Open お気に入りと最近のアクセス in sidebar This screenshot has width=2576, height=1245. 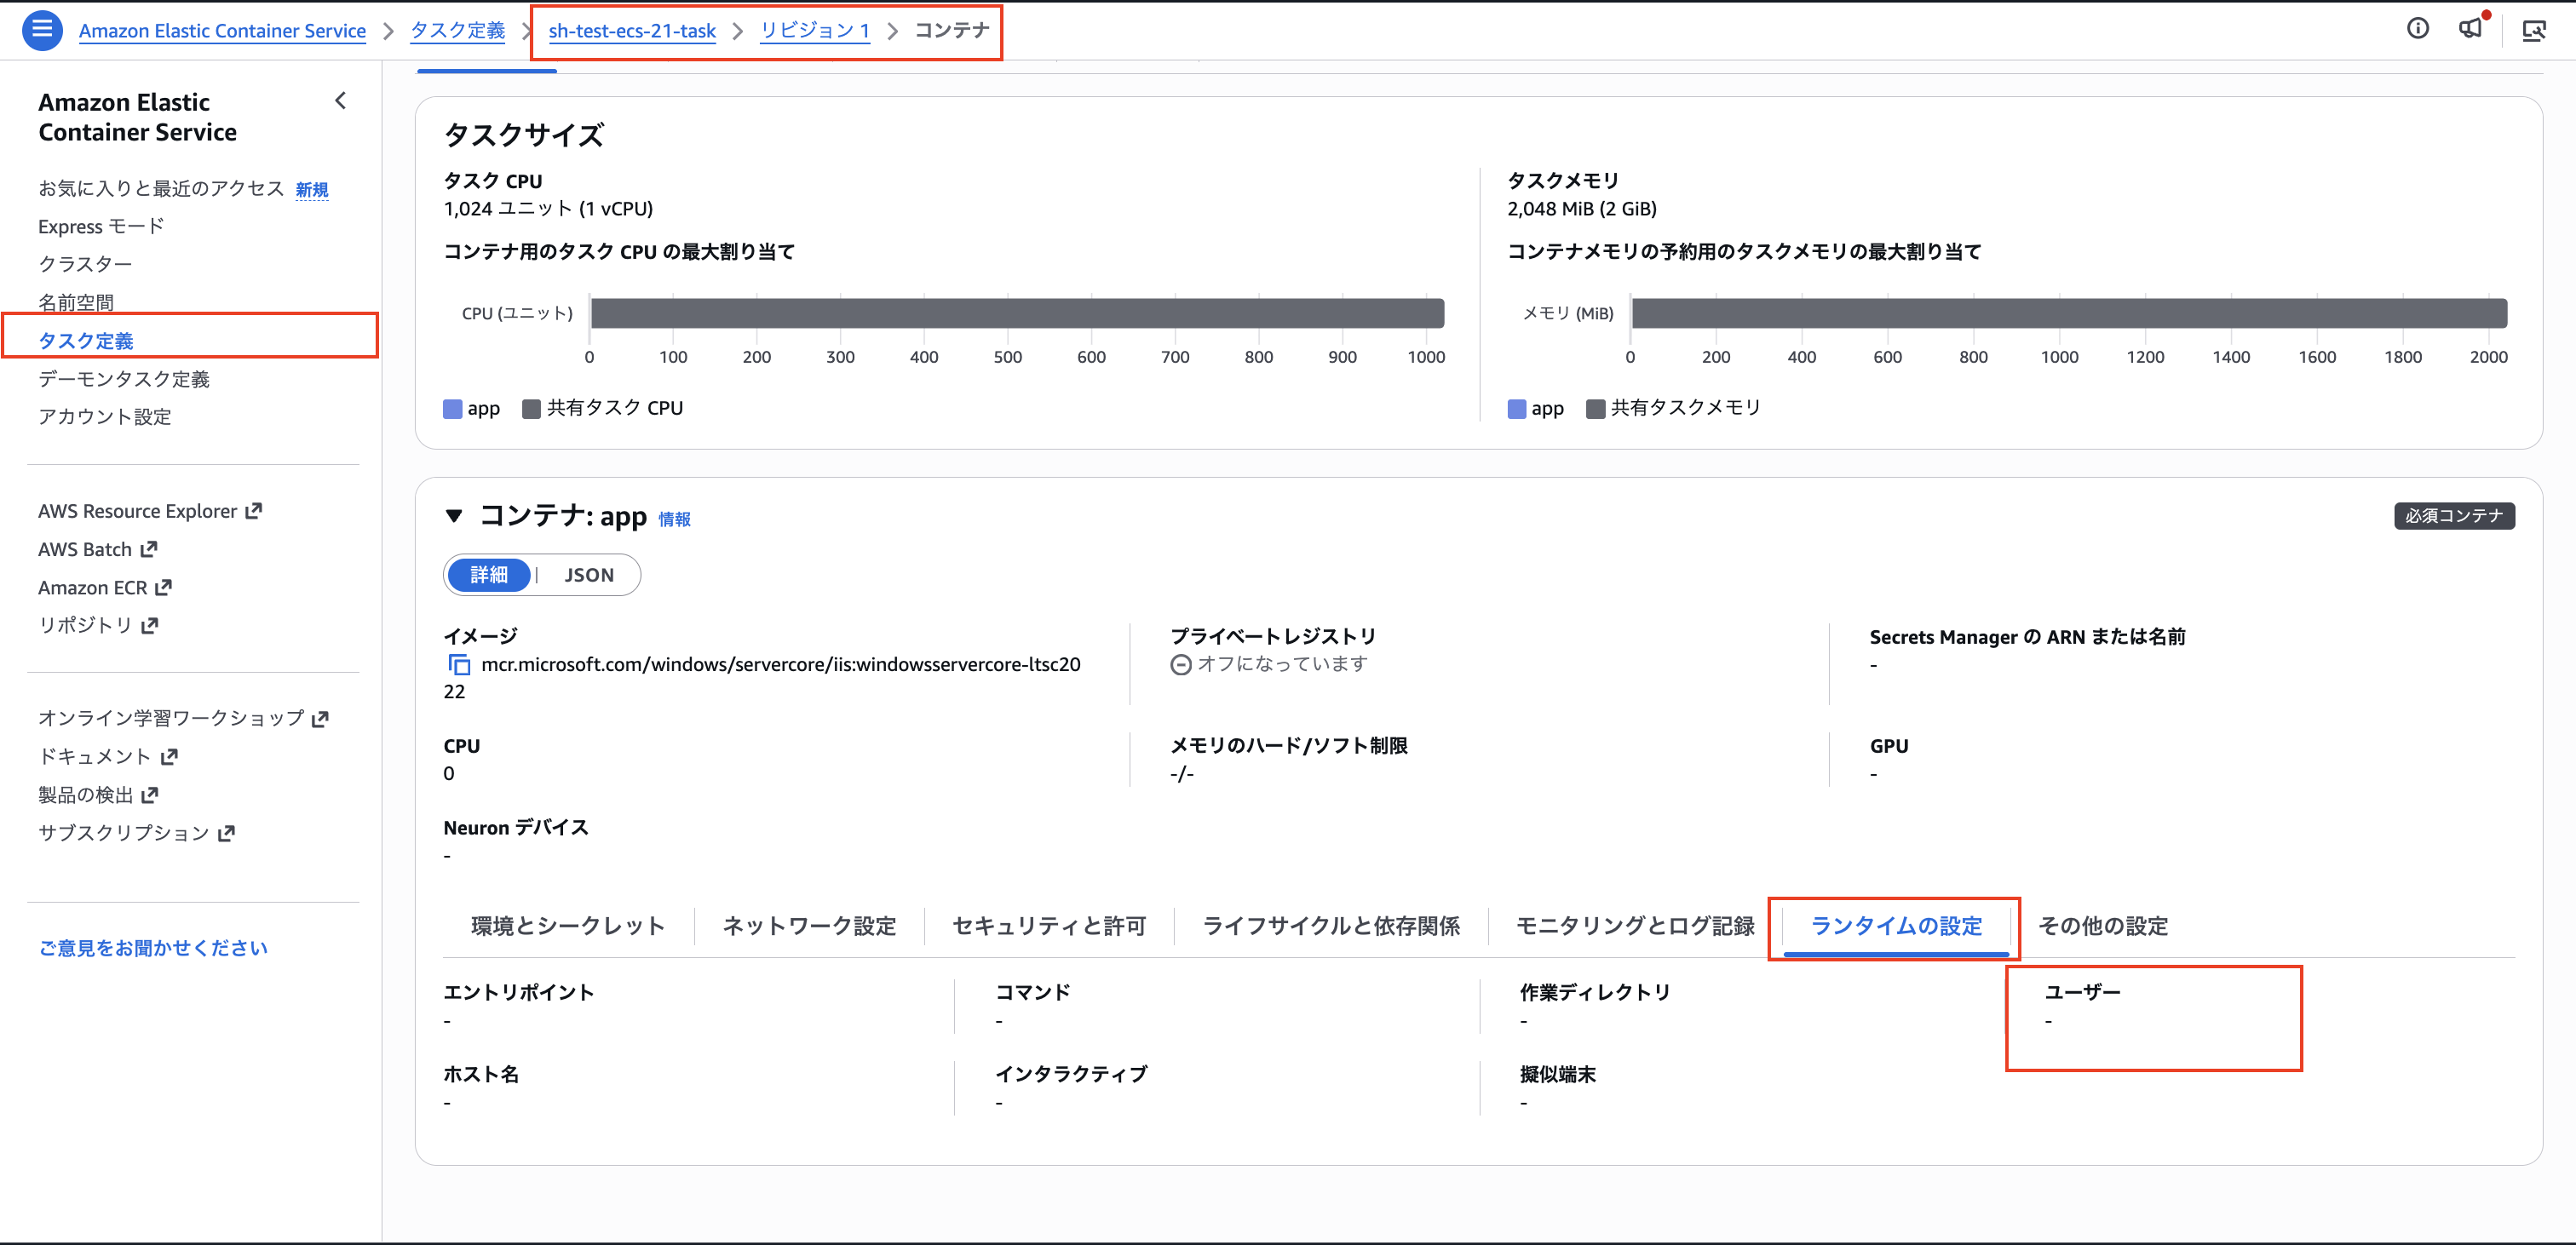click(161, 188)
